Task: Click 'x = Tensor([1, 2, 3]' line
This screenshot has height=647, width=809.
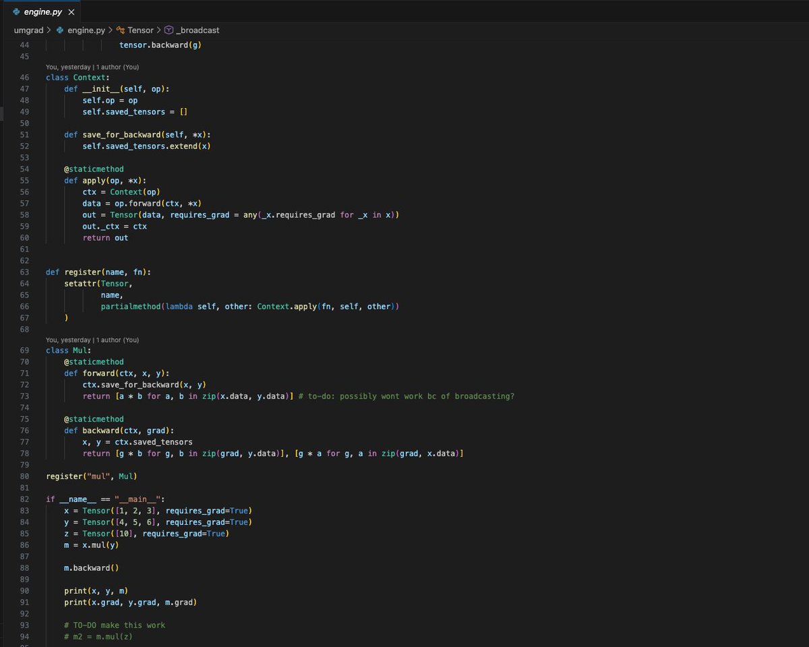Action: point(158,511)
